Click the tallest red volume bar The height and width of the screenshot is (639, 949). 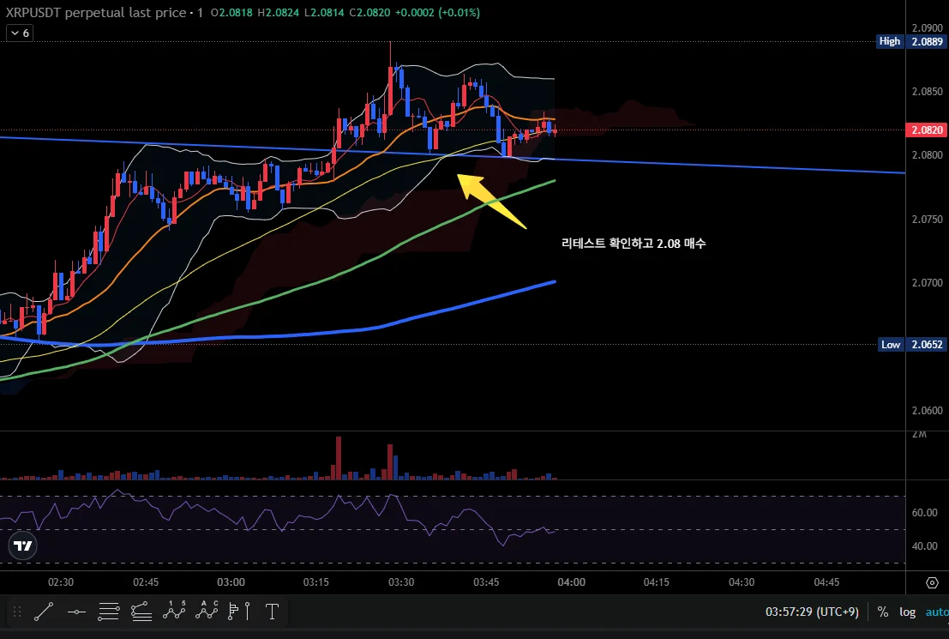(x=339, y=458)
